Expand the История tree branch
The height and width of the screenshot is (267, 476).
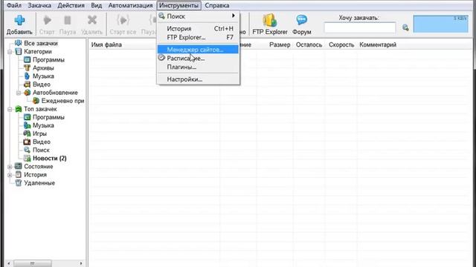pos(10,175)
